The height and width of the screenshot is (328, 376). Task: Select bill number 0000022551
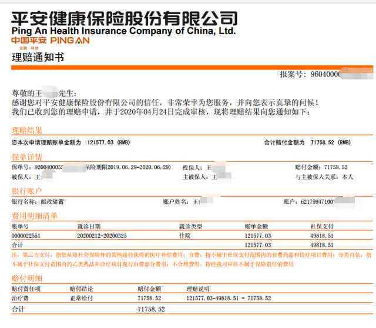pyautogui.click(x=26, y=236)
